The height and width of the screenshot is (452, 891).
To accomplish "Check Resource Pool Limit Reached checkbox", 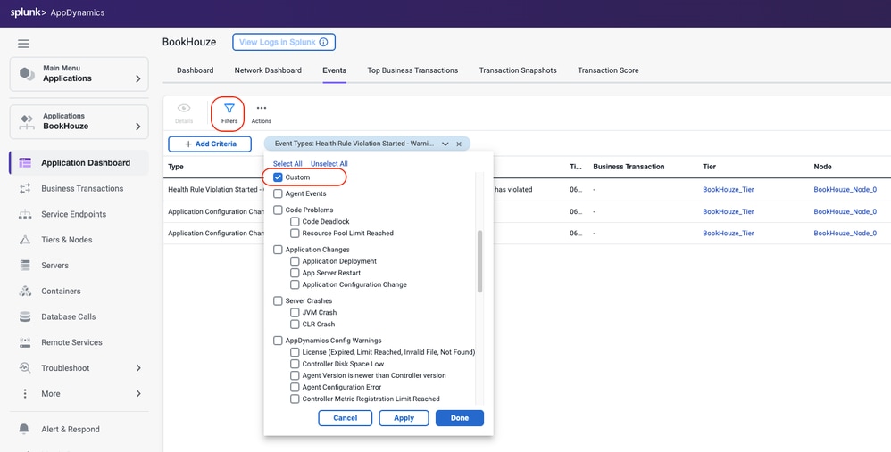I will point(295,233).
